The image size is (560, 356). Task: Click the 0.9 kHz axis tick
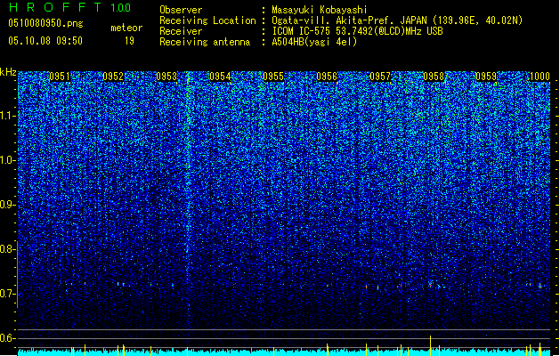click(8, 205)
